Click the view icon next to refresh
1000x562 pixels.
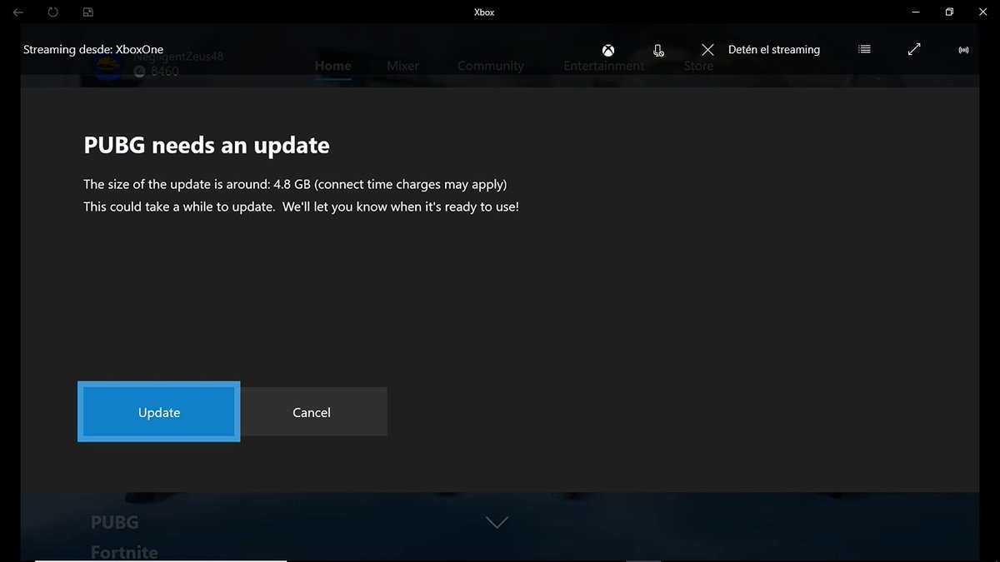click(x=88, y=12)
